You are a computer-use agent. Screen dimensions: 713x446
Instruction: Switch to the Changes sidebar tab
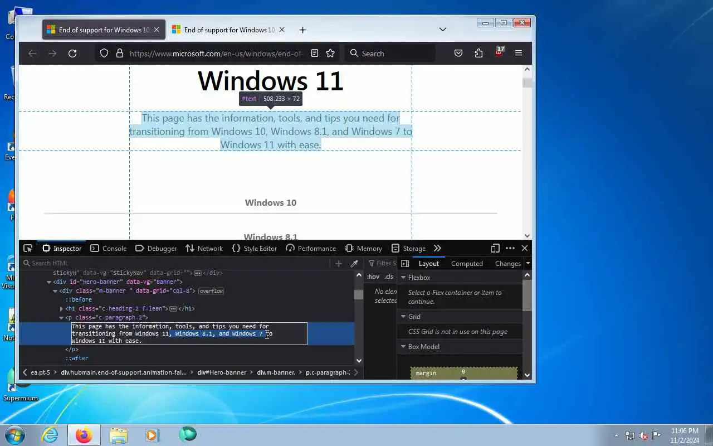[508, 264]
